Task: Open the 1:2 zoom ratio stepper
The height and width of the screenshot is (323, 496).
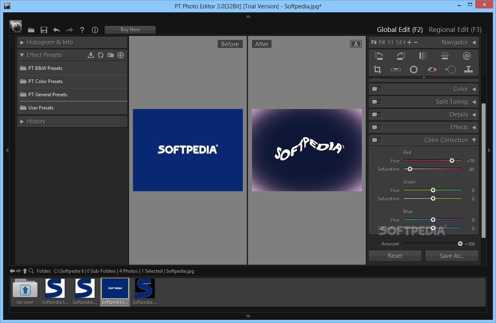Action: (404, 42)
